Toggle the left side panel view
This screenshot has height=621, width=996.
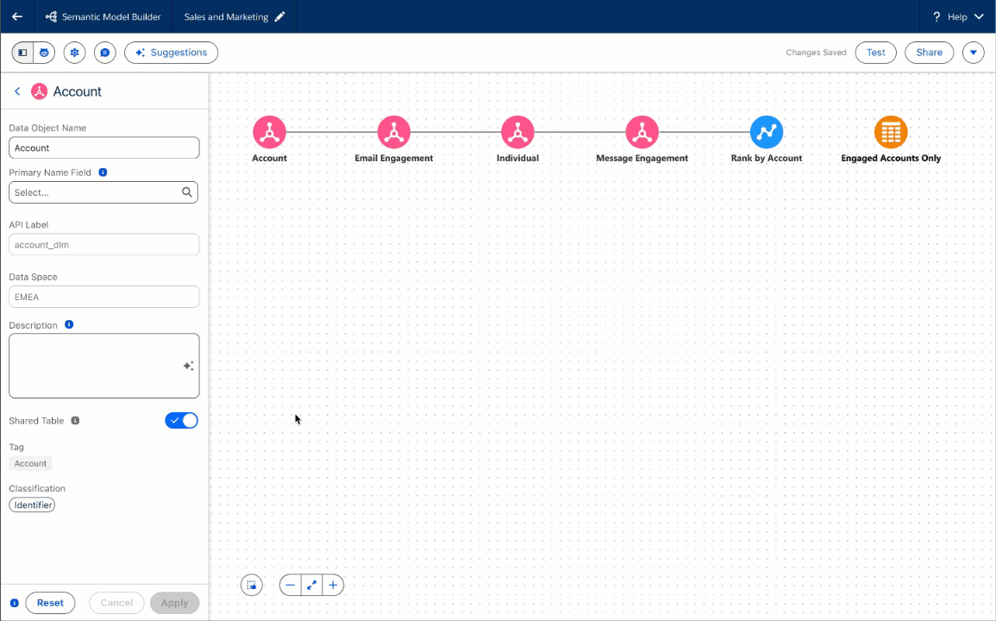click(22, 53)
